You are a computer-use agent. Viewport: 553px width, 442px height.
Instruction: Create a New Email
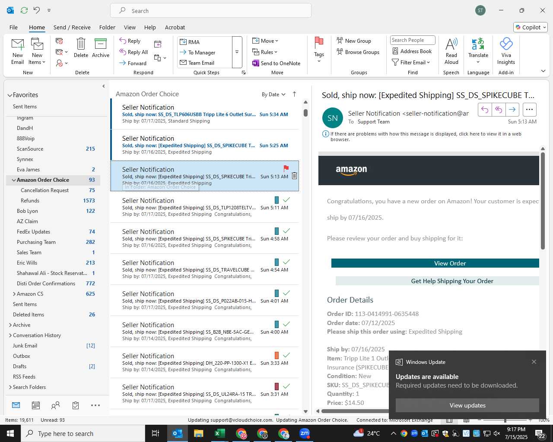(18, 51)
